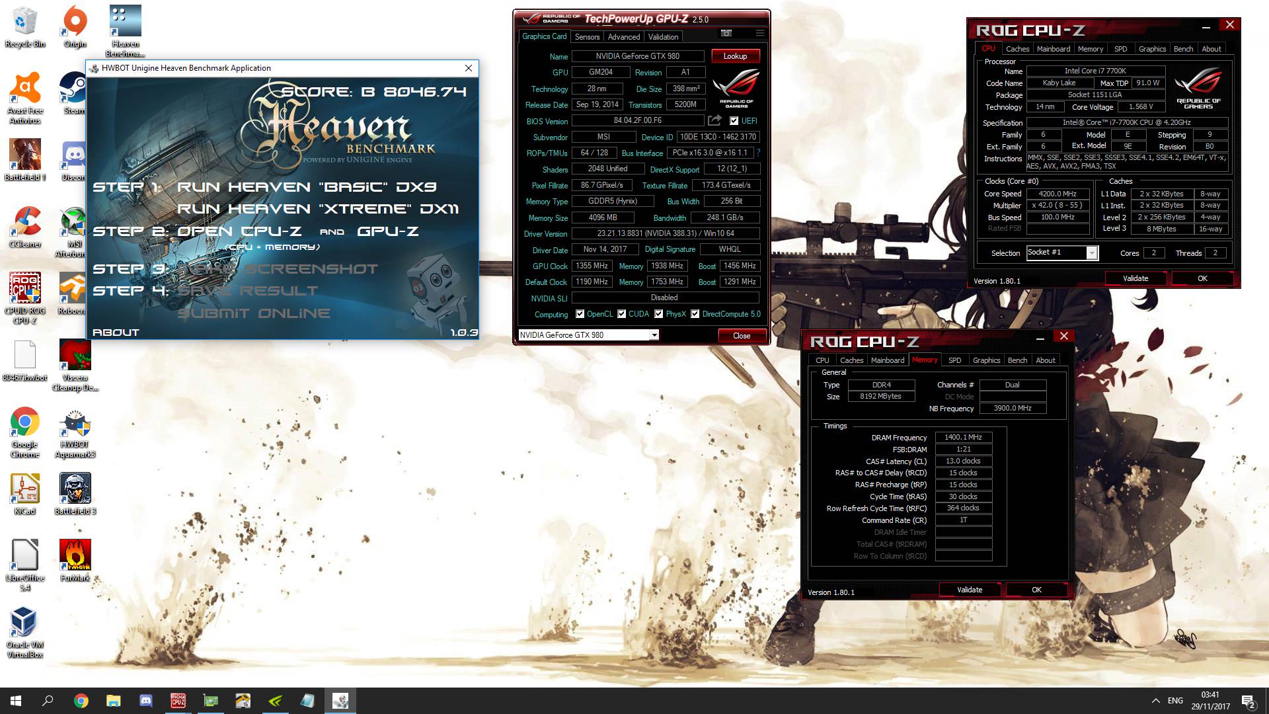
Task: Open HWBOT Aquamark3 desktop icon
Action: coord(75,432)
